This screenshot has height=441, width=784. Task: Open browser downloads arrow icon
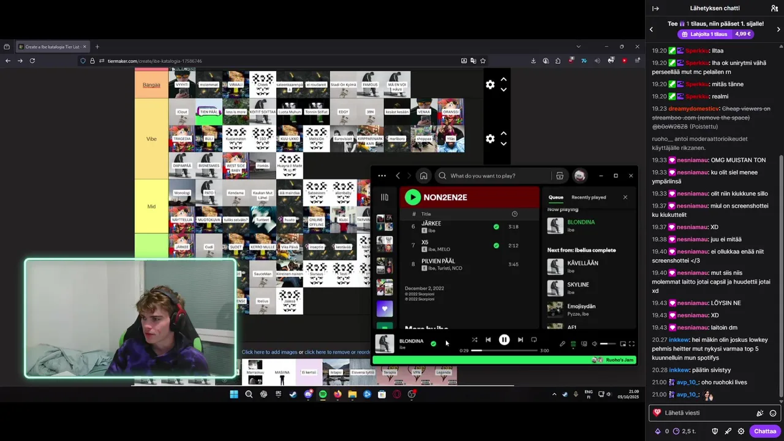[x=533, y=61]
